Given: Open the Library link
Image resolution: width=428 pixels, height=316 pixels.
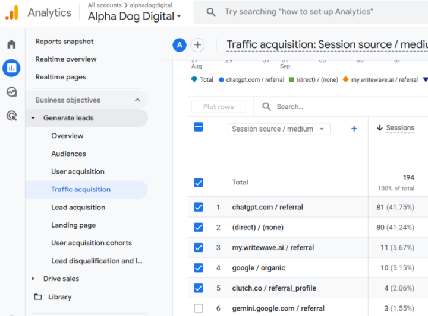Looking at the screenshot, I should [x=60, y=296].
